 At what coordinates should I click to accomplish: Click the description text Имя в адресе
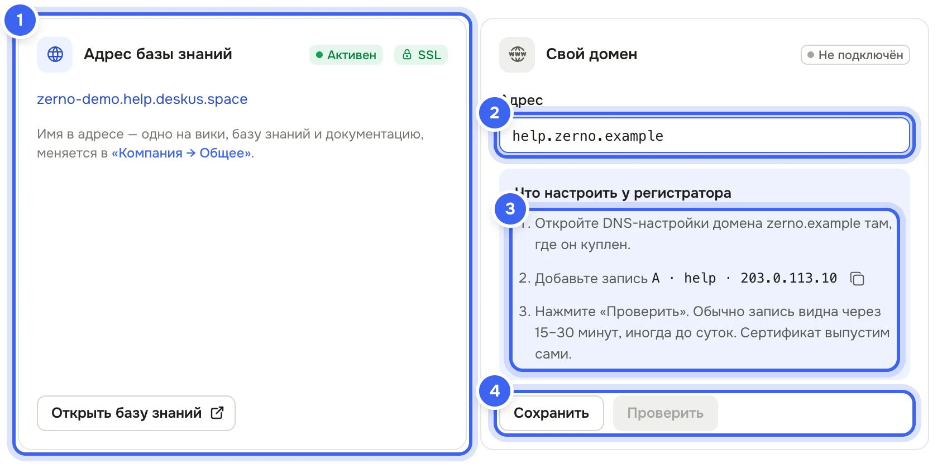(231, 144)
